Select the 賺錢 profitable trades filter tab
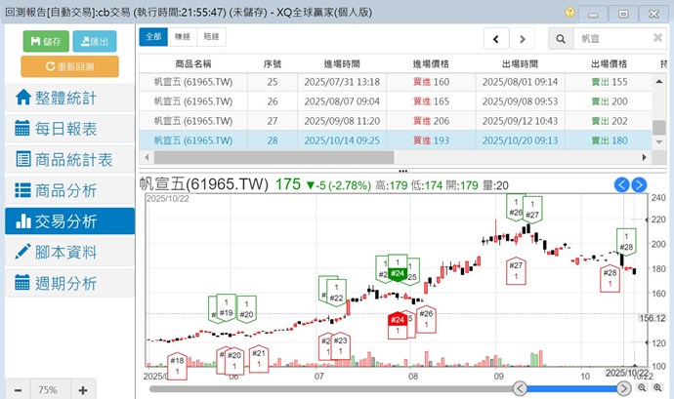The width and height of the screenshot is (674, 399). pos(183,37)
